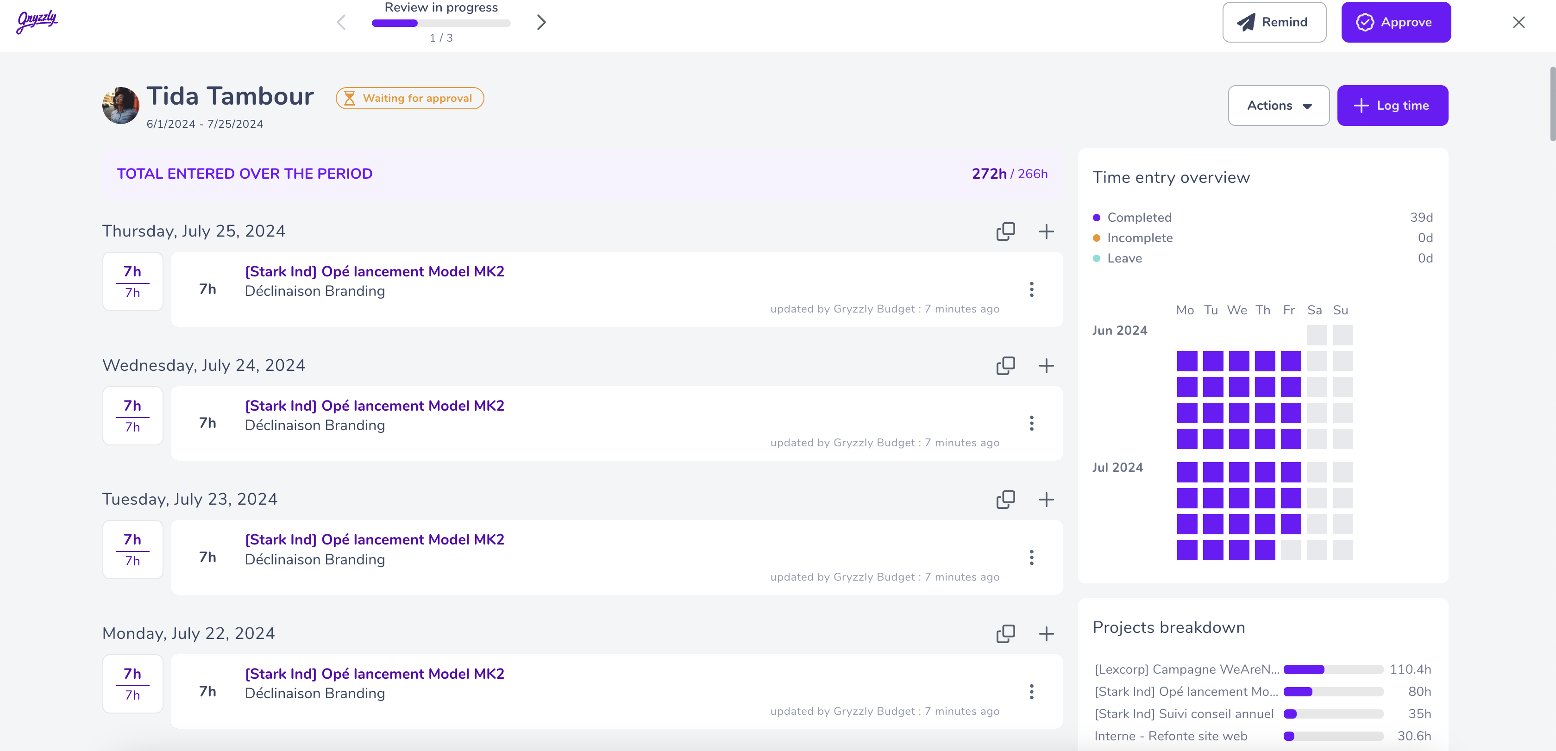1556x751 pixels.
Task: Click the review progress bar
Action: coord(441,23)
